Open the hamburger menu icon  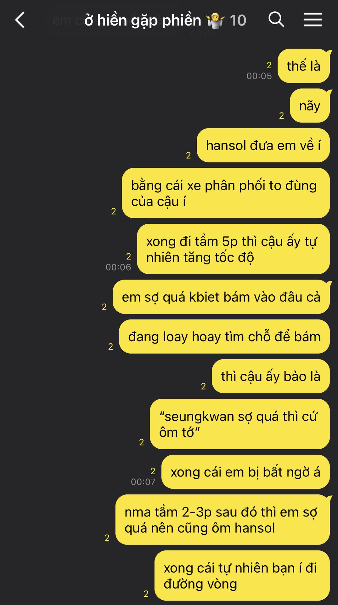tap(313, 20)
